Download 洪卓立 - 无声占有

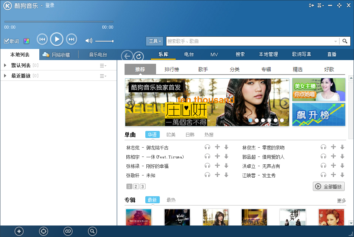click(x=342, y=166)
